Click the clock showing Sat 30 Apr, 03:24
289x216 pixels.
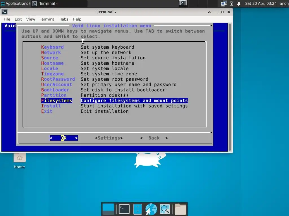(260, 3)
